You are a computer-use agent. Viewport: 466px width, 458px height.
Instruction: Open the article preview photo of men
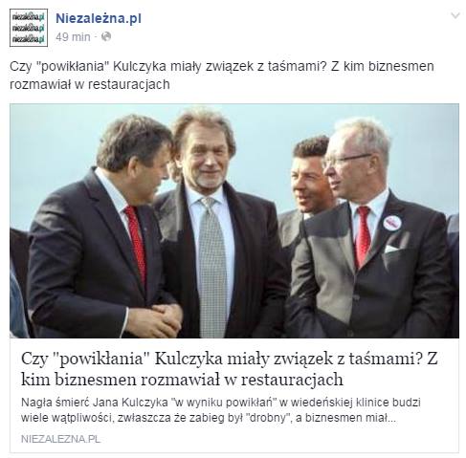[234, 221]
